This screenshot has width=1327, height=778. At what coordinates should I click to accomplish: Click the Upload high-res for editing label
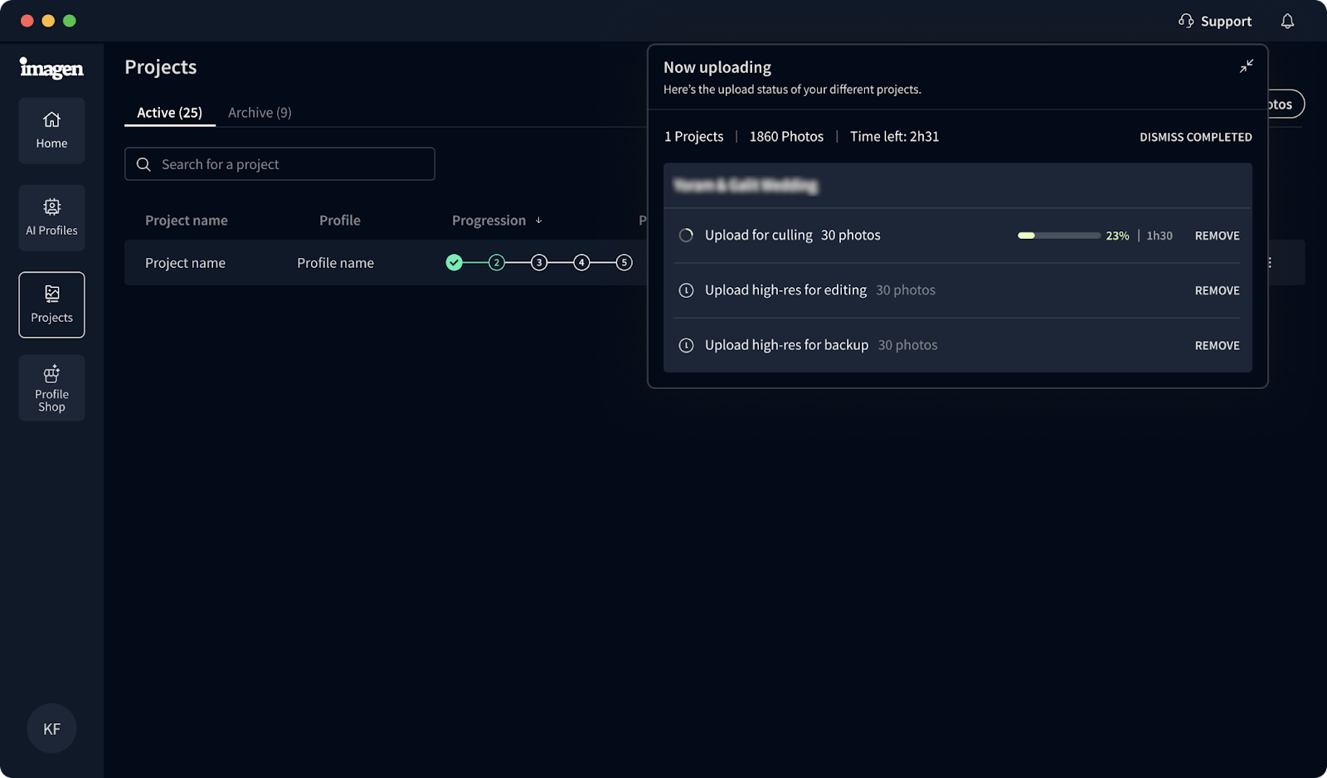tap(785, 289)
